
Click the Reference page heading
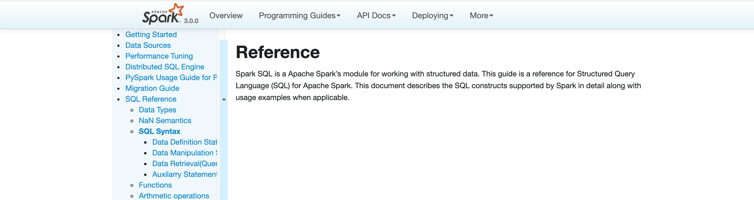277,52
